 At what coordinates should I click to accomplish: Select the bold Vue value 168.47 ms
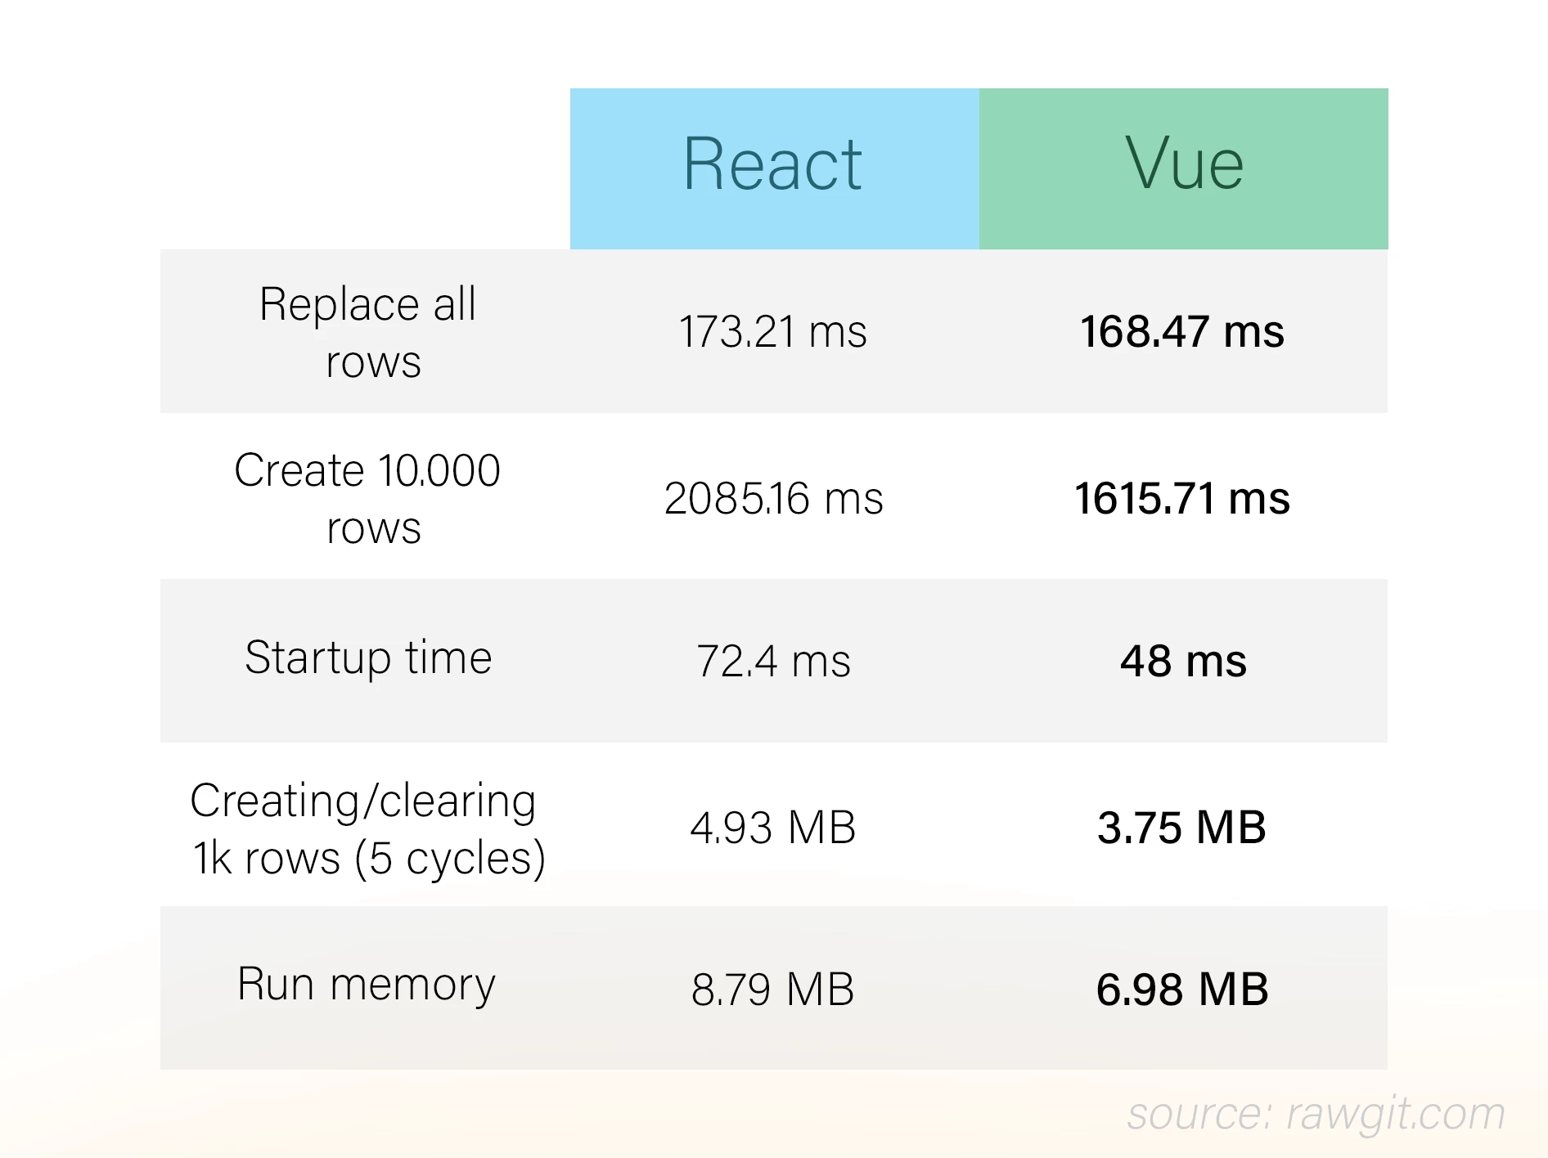pyautogui.click(x=1181, y=332)
